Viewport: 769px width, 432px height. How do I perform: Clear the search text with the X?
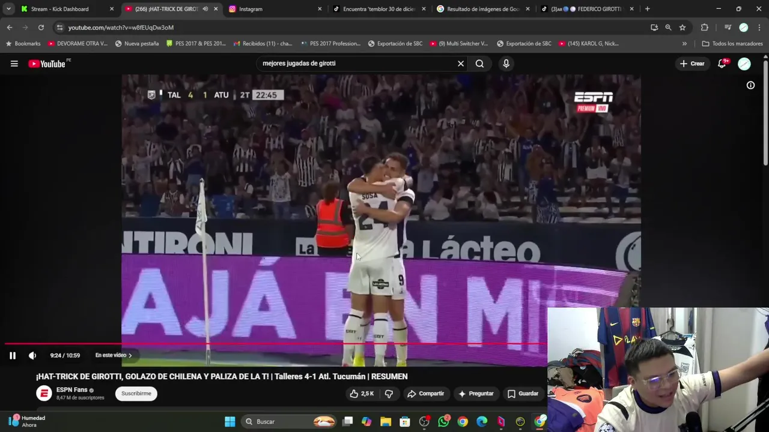461,64
